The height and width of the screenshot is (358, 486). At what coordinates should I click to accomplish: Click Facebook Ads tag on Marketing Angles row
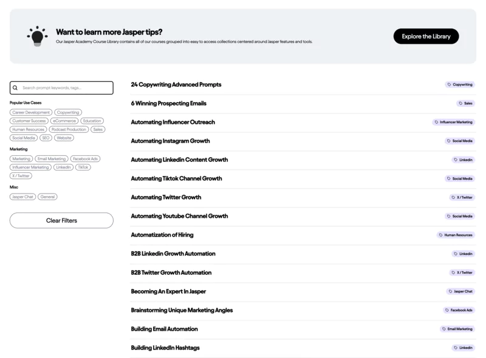click(x=459, y=310)
